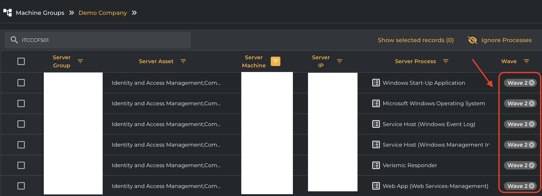
Task: Open the Server Asset column filter
Action: (183, 61)
